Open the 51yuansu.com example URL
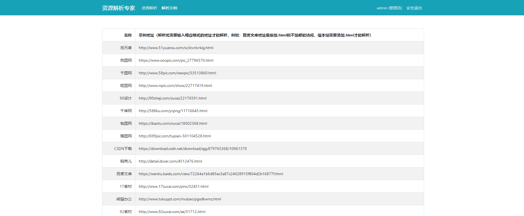 [x=176, y=48]
